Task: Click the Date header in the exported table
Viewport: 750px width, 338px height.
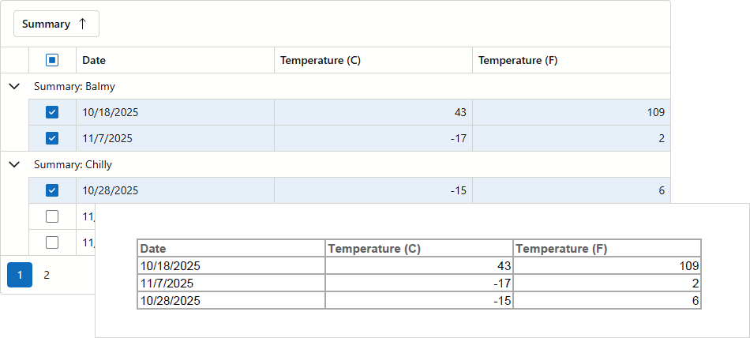Action: pos(153,249)
